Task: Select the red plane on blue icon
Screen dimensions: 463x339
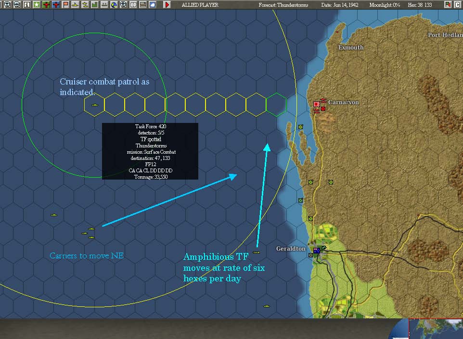Action: point(56,5)
